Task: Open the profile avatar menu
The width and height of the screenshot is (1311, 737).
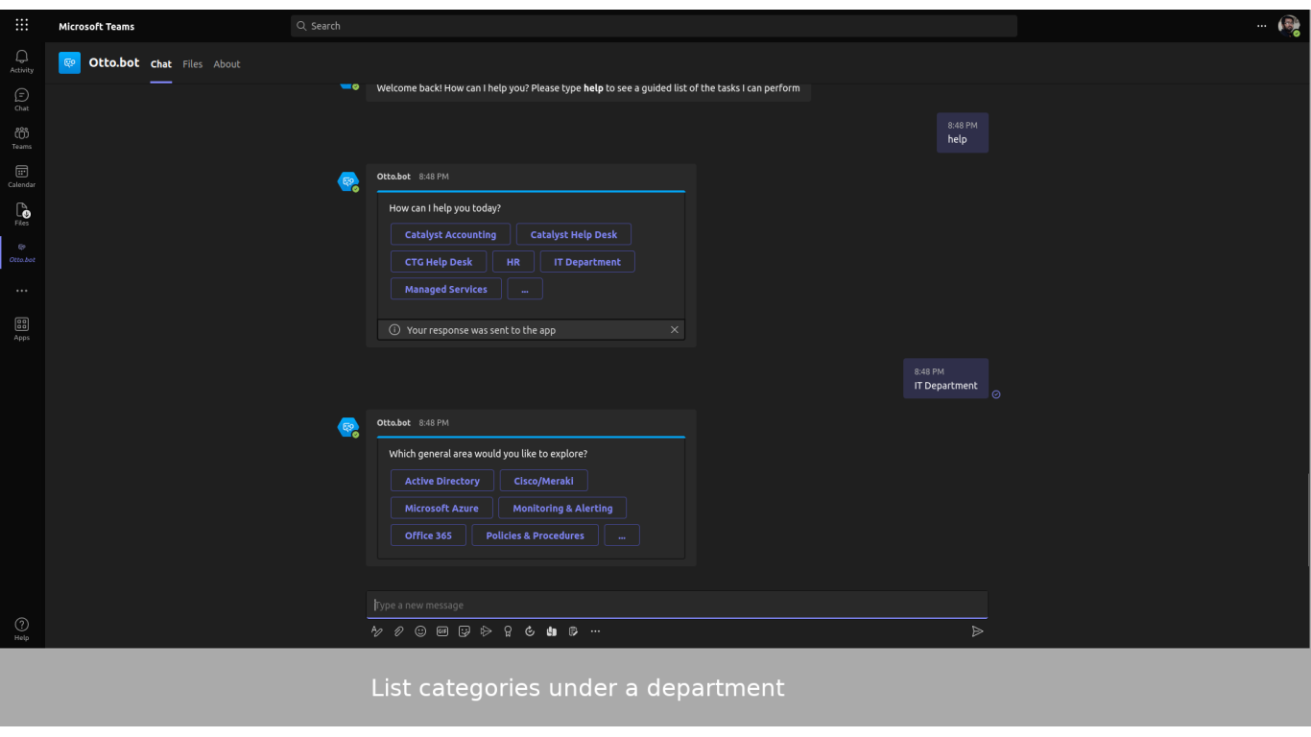Action: [x=1288, y=26]
